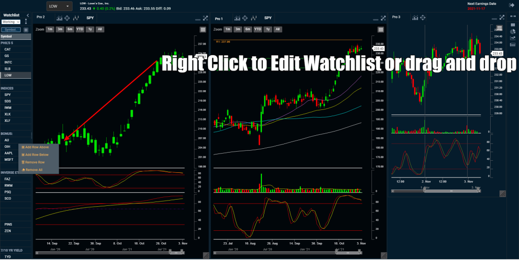Open the columns layout icon in right sidebar
Image resolution: width=519 pixels, height=262 pixels.
tap(513, 25)
